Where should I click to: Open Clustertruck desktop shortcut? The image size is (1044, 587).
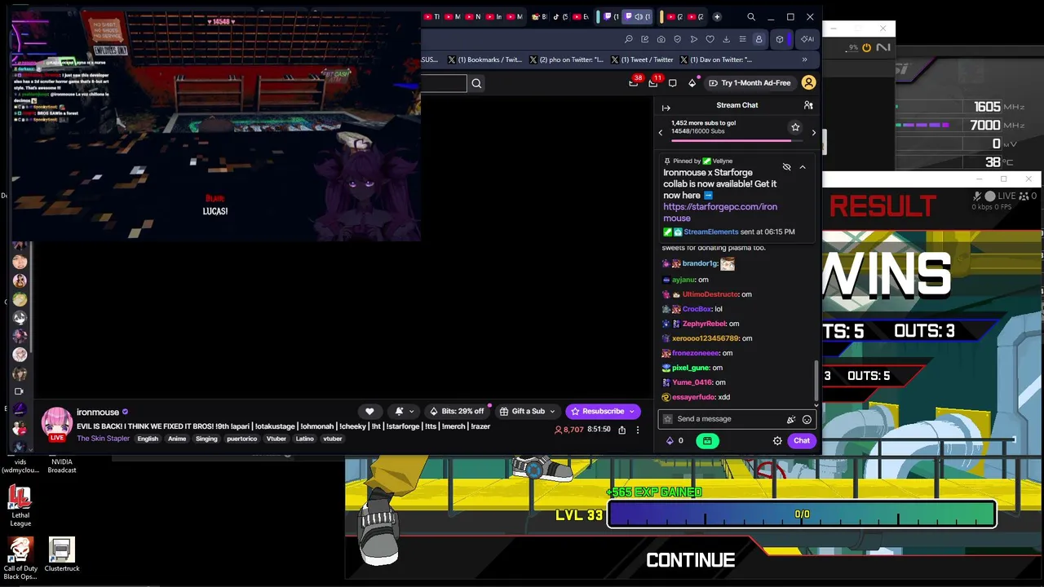62,554
